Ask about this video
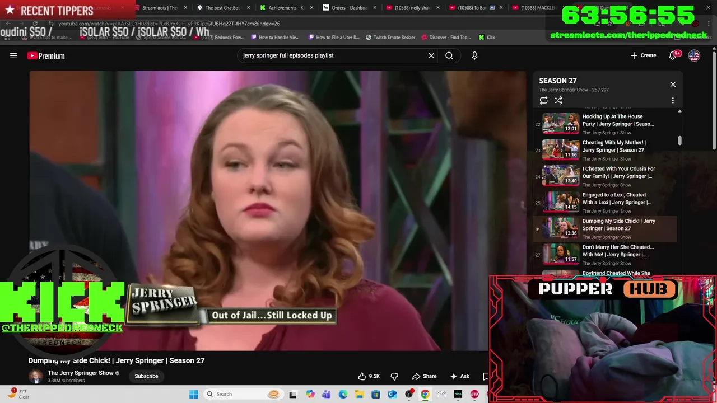The width and height of the screenshot is (717, 403). (x=459, y=376)
